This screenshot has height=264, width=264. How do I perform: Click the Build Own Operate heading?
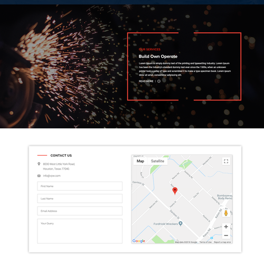pyautogui.click(x=158, y=56)
